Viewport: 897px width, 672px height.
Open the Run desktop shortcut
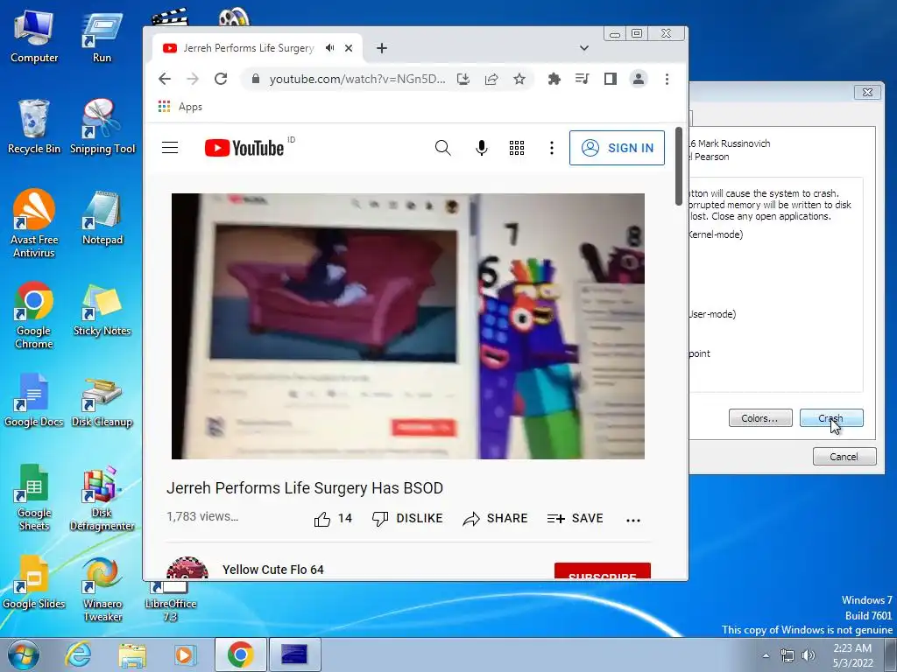[x=102, y=37]
